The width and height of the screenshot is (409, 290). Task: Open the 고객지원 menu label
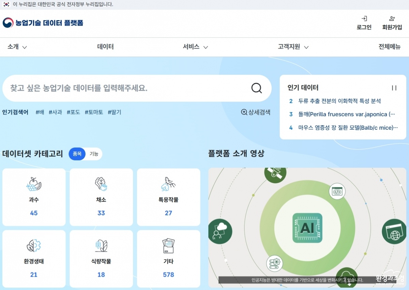pyautogui.click(x=289, y=47)
